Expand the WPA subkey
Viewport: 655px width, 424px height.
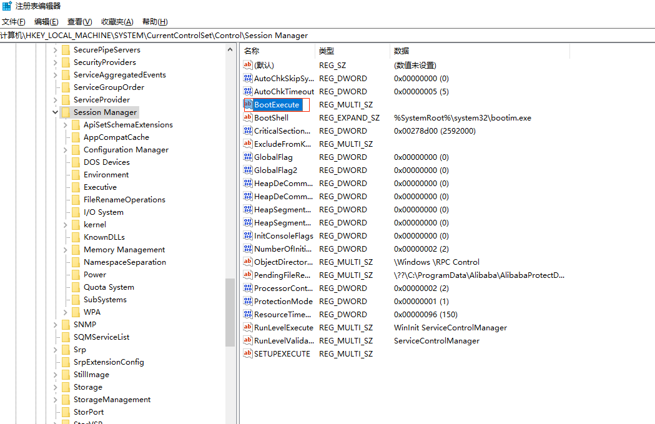pos(66,312)
